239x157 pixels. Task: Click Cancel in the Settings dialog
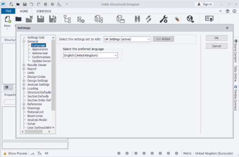[216, 46]
